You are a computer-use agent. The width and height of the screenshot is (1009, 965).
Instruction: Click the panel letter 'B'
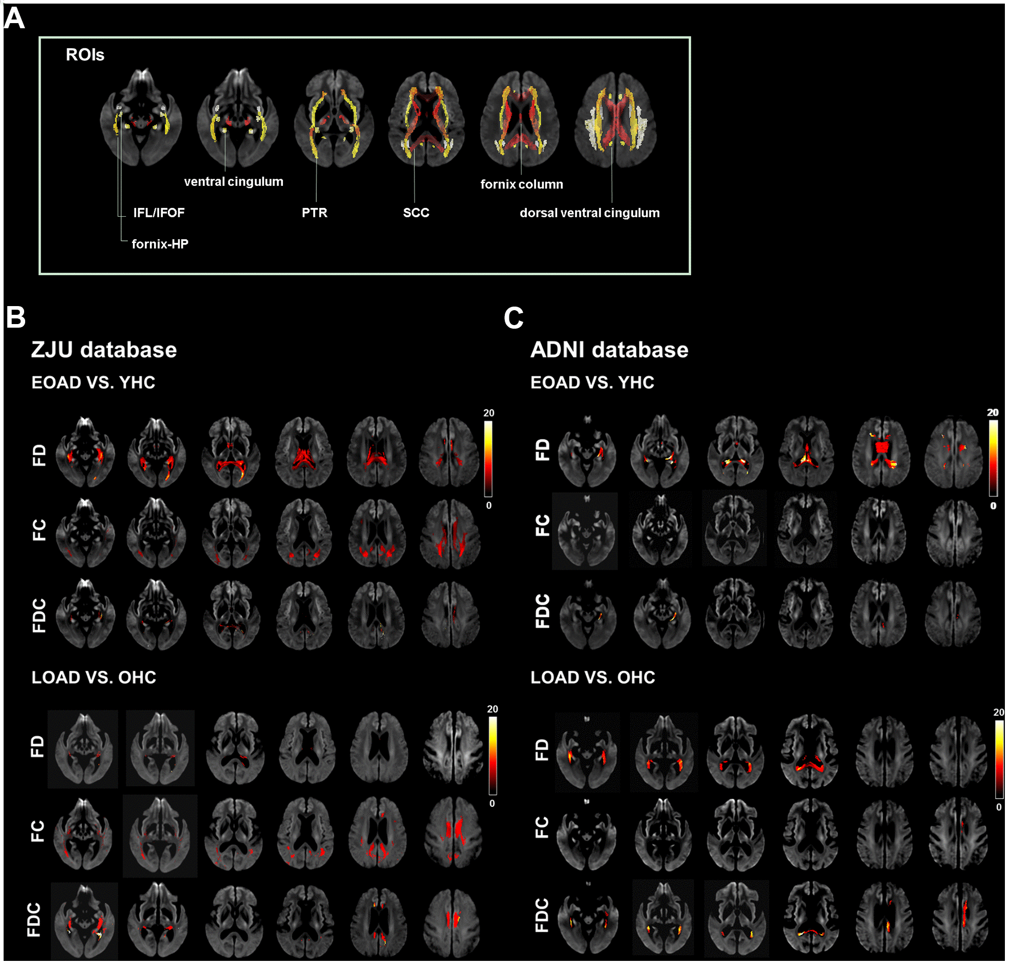pos(15,317)
